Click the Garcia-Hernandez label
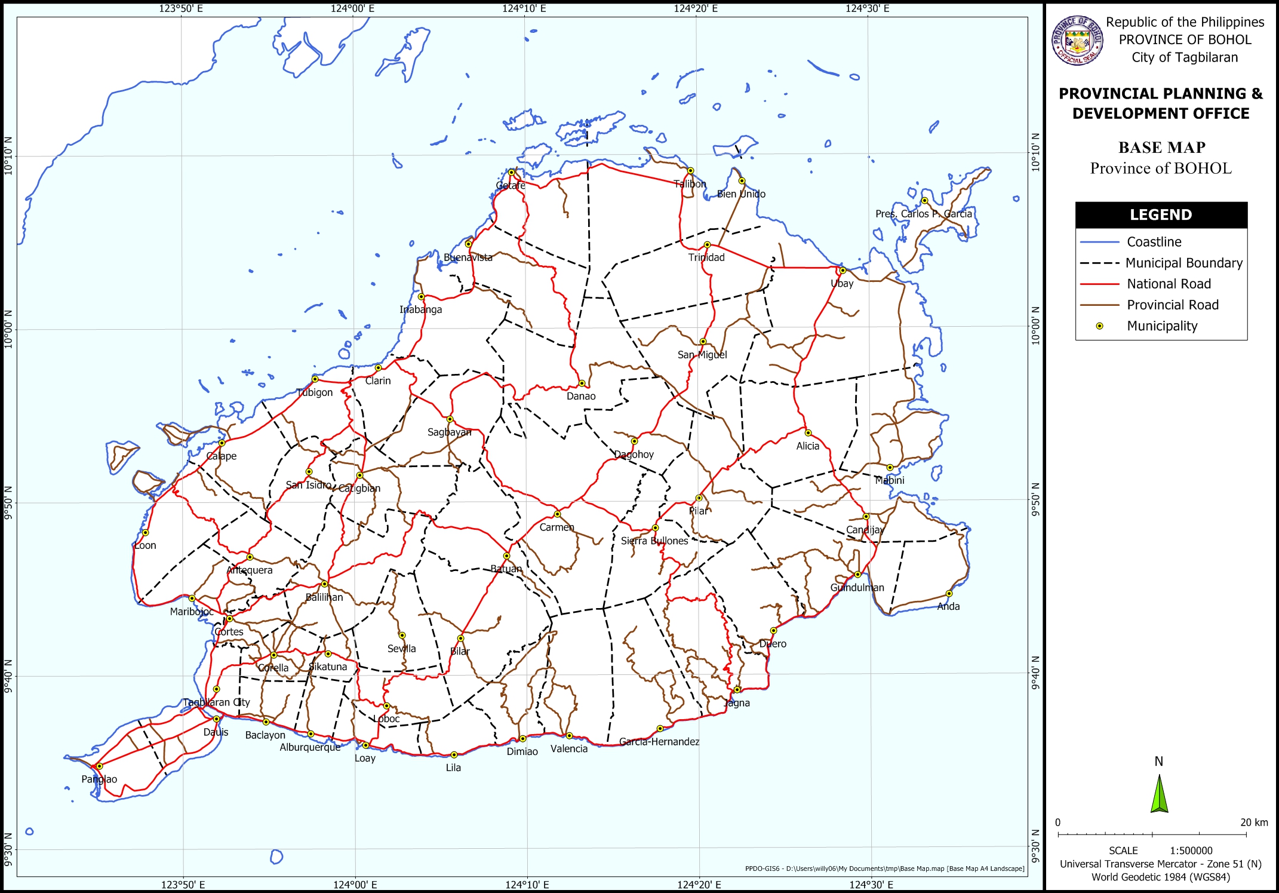Screen dimensions: 1279x893 (x=659, y=742)
